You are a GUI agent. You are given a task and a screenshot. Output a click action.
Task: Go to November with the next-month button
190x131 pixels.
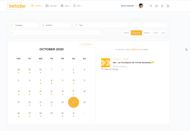pos(87,44)
